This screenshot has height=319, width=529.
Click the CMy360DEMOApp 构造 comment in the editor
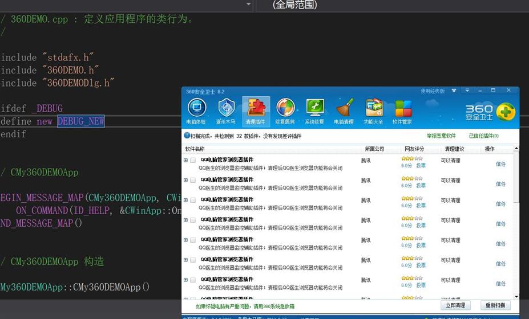(53, 261)
